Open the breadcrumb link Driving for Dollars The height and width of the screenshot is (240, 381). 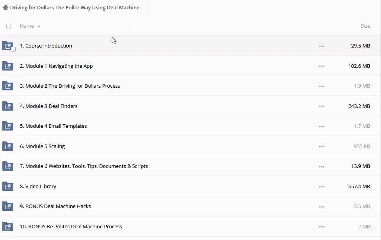[75, 7]
